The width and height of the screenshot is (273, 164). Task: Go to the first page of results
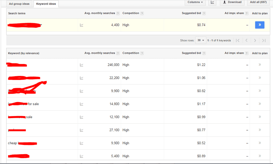(238, 40)
